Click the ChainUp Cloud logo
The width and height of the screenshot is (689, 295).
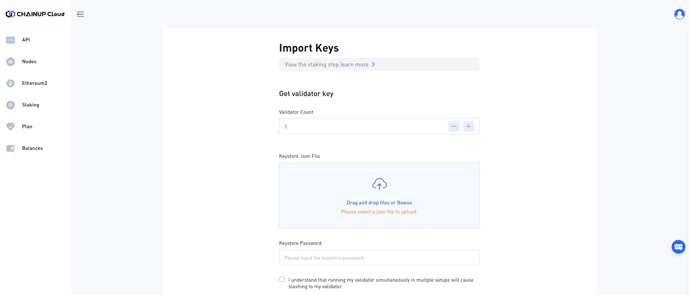35,14
